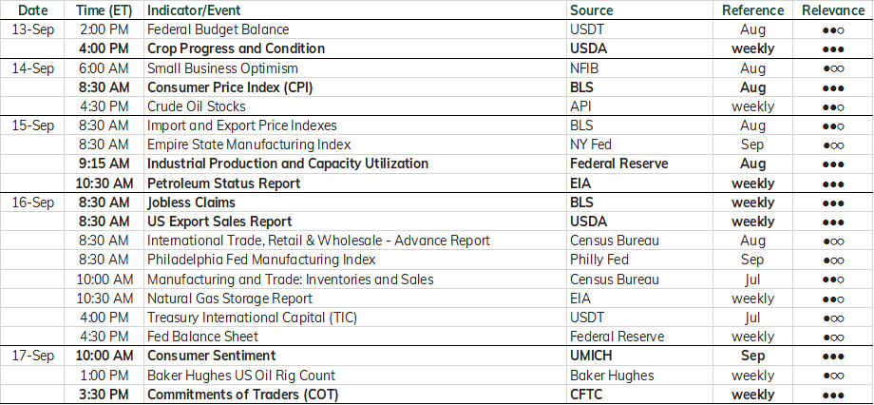Select the Crop Progress and Condition event

[236, 48]
